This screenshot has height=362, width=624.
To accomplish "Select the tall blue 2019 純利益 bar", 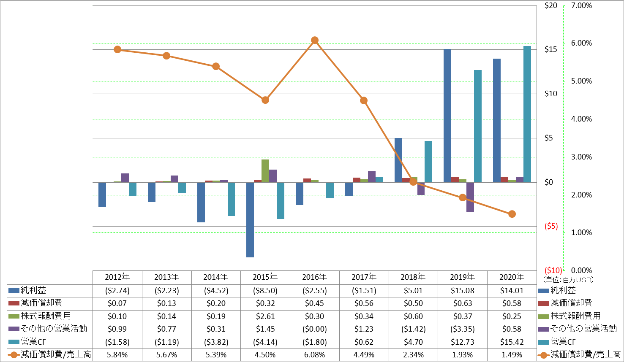I will click(x=447, y=116).
